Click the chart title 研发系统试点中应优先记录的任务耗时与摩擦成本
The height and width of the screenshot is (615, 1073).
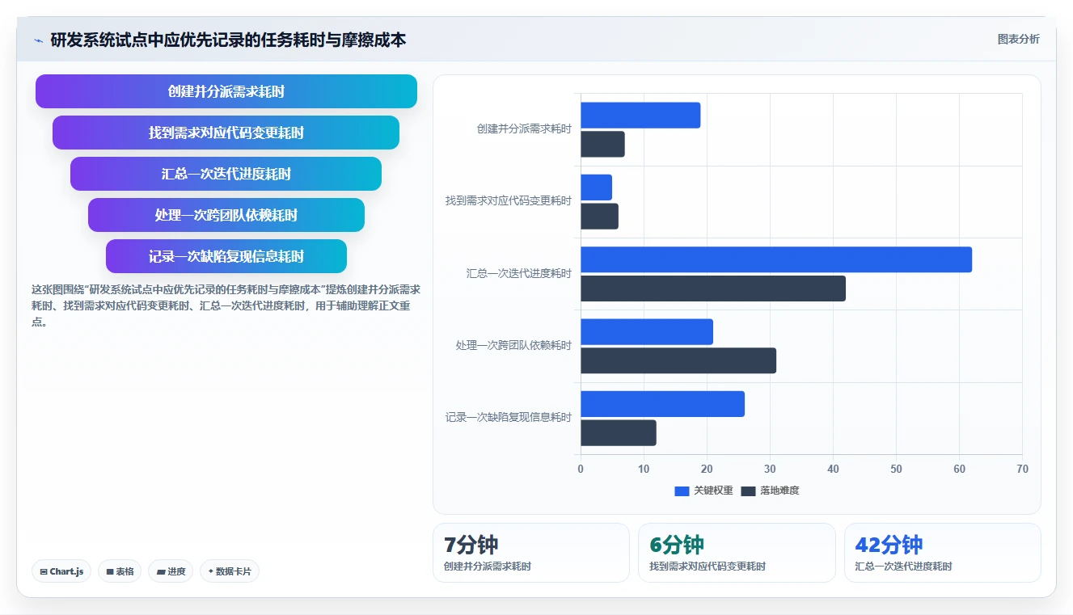click(228, 40)
